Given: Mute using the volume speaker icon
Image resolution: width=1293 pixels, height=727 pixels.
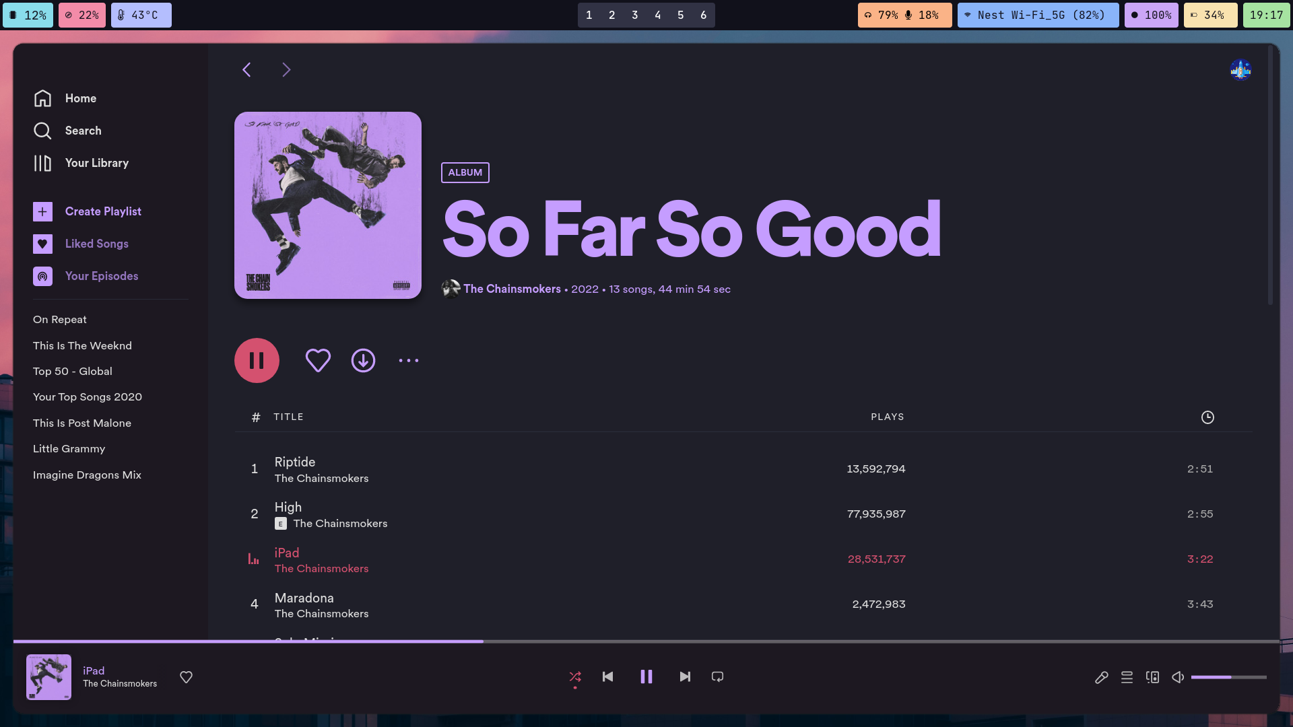Looking at the screenshot, I should [x=1178, y=677].
